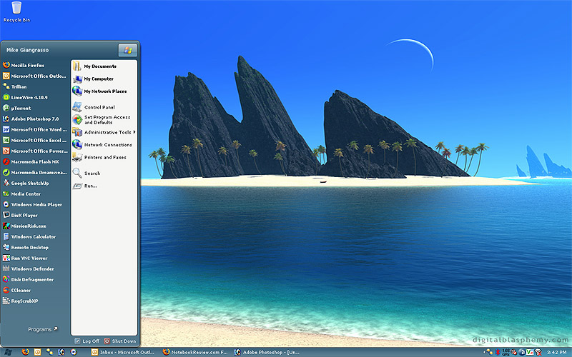Open the Recycle Bin on desktop
The width and height of the screenshot is (572, 357).
pos(16,11)
